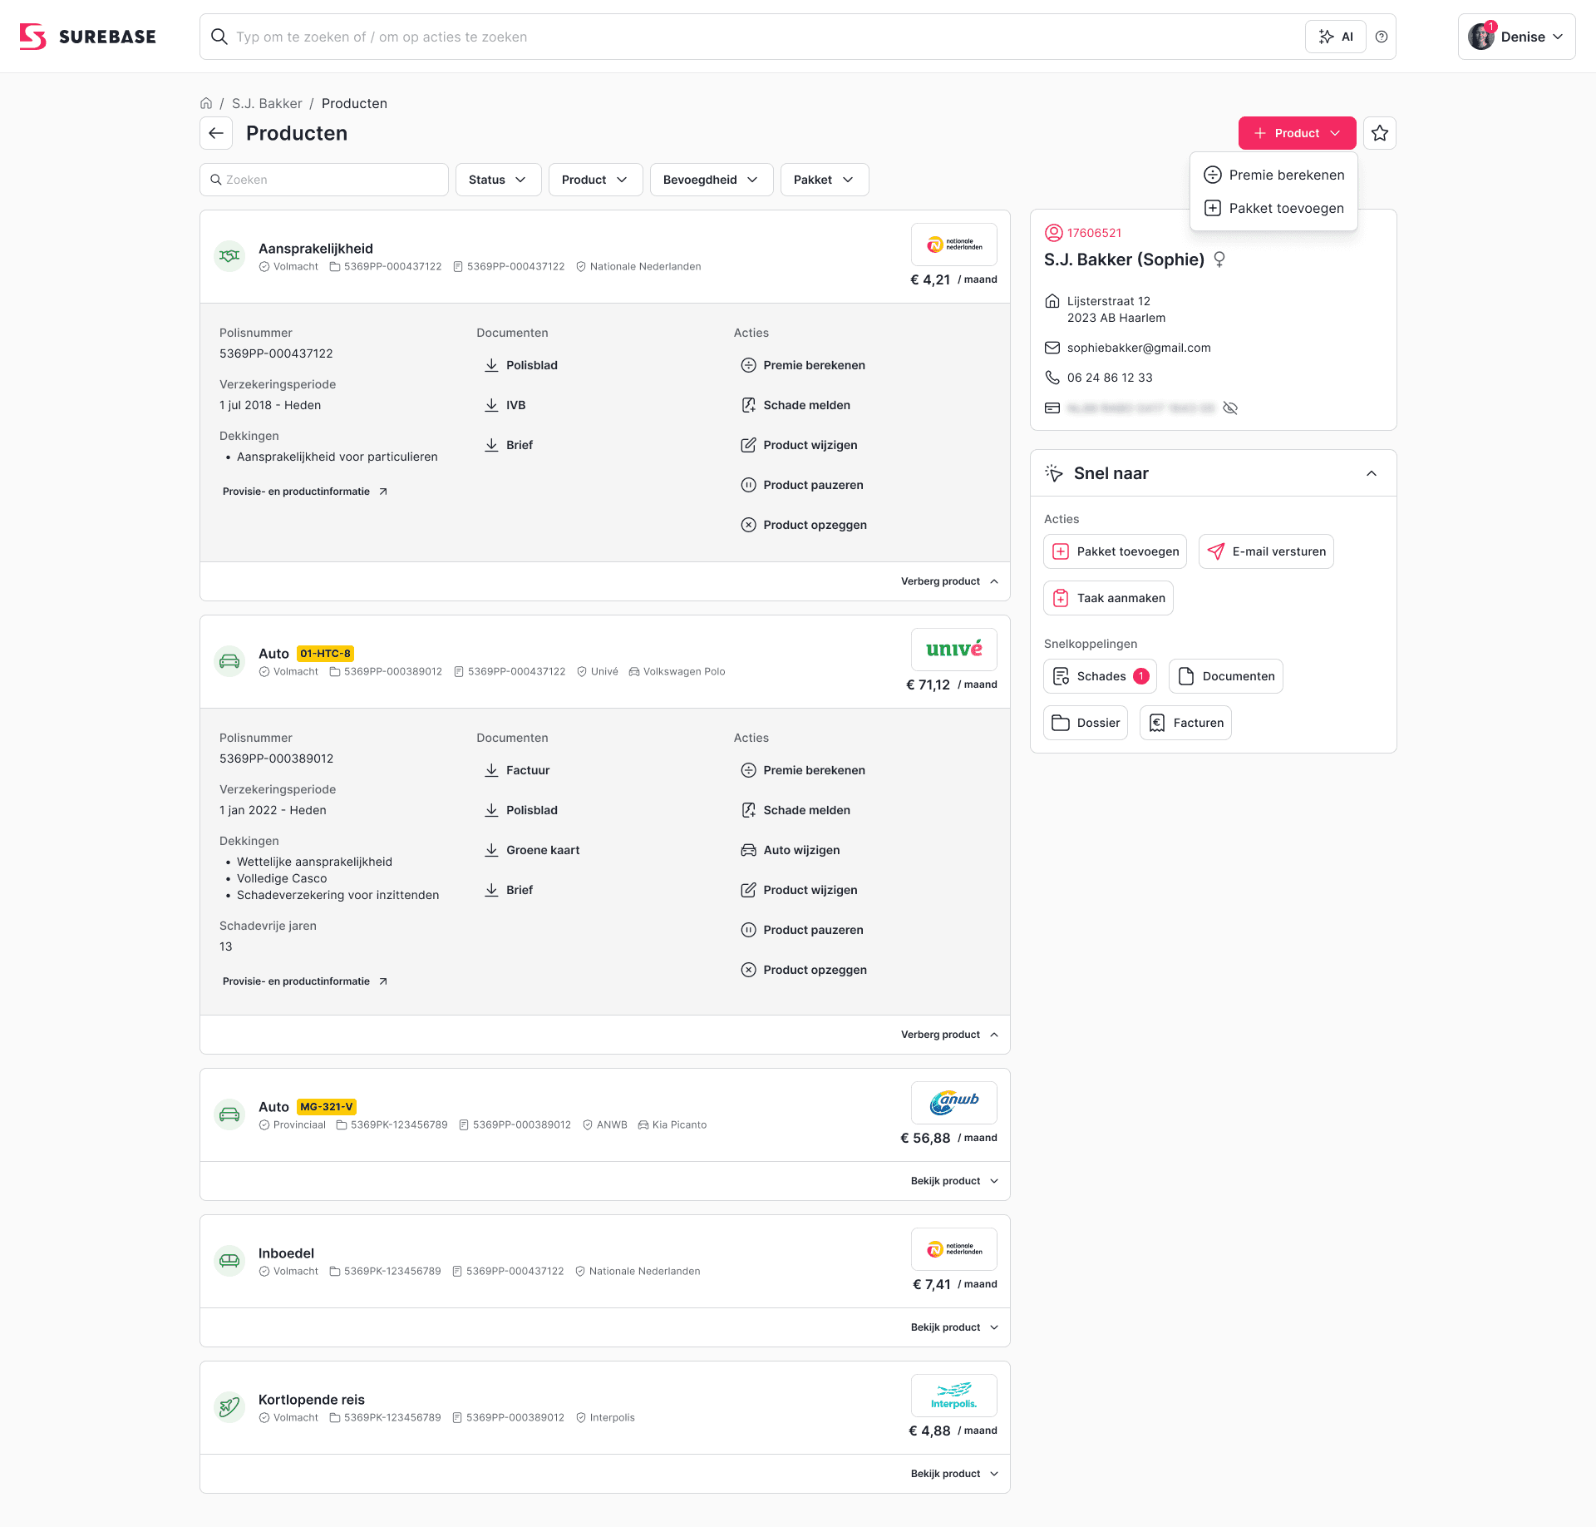This screenshot has height=1527, width=1596.
Task: Click E-mail versturen quick action
Action: [x=1266, y=551]
